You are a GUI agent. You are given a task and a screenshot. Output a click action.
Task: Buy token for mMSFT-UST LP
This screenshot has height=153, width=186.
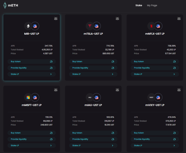[31, 133]
